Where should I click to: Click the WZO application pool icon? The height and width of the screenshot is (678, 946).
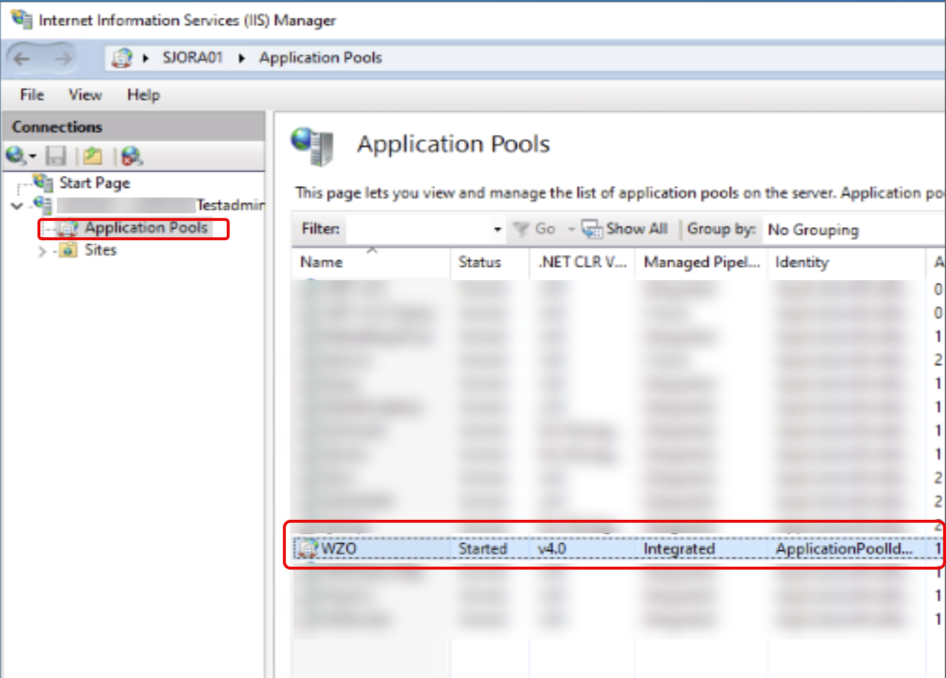(x=307, y=549)
